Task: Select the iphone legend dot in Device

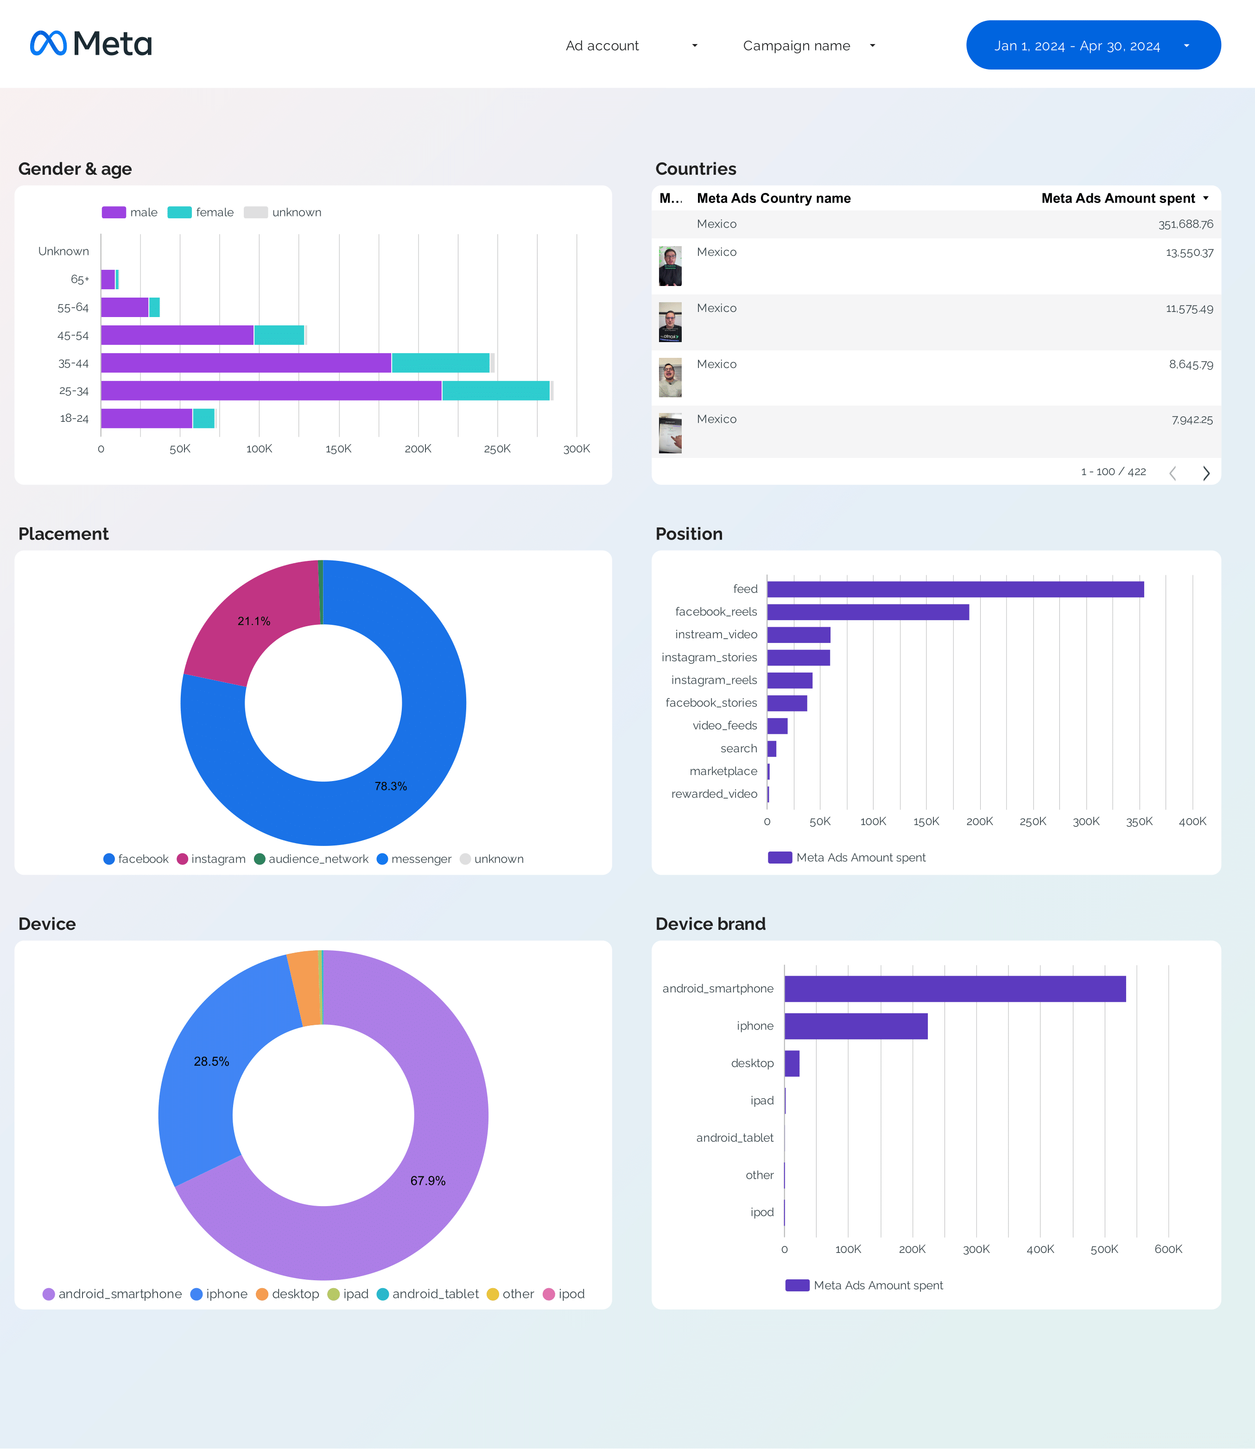Action: (197, 1294)
